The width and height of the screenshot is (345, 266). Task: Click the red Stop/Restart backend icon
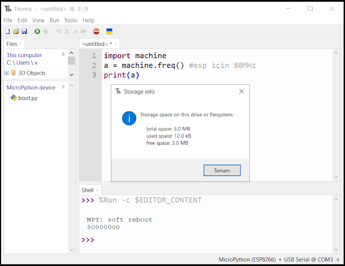click(x=96, y=31)
